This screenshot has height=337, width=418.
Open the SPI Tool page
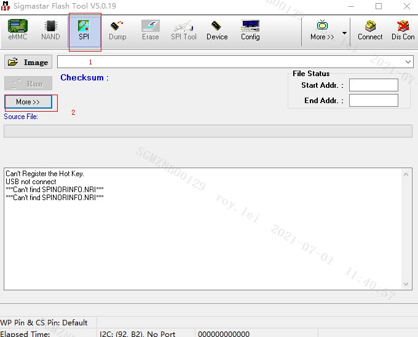pyautogui.click(x=184, y=30)
